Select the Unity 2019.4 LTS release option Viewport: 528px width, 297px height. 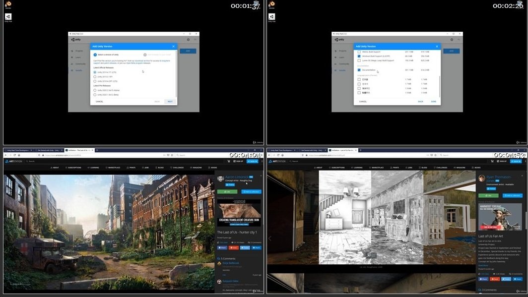tap(95, 72)
